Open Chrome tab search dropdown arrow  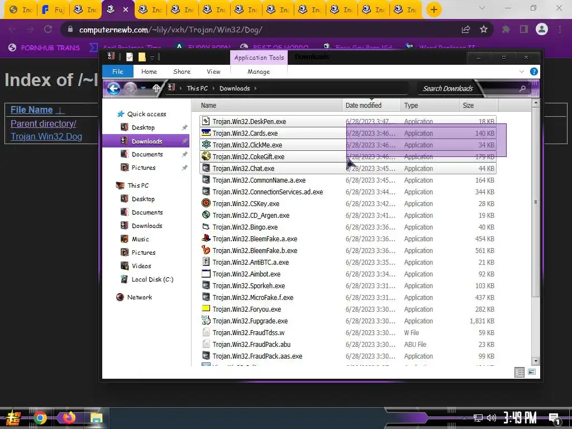click(x=482, y=8)
